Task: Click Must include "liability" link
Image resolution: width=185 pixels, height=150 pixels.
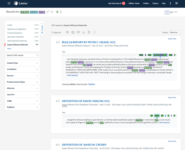Action: pyautogui.click(x=91, y=84)
